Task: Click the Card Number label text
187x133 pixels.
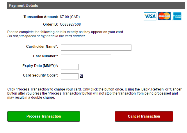Action: pos(46,56)
